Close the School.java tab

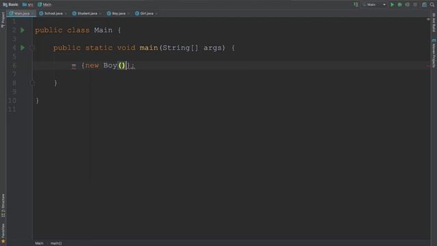66,14
